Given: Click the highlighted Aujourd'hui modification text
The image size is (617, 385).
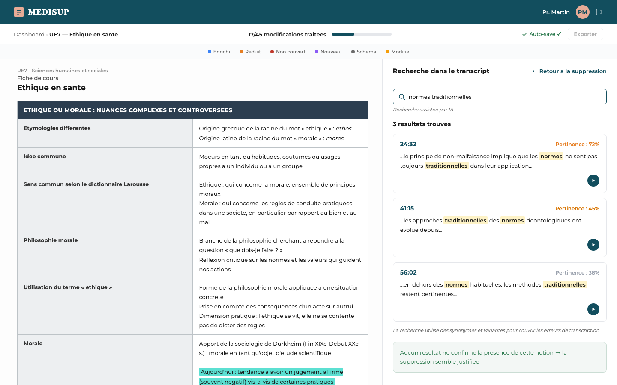Looking at the screenshot, I should [x=271, y=377].
